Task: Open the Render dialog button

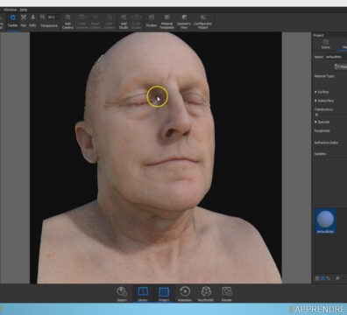Action: coord(227,294)
